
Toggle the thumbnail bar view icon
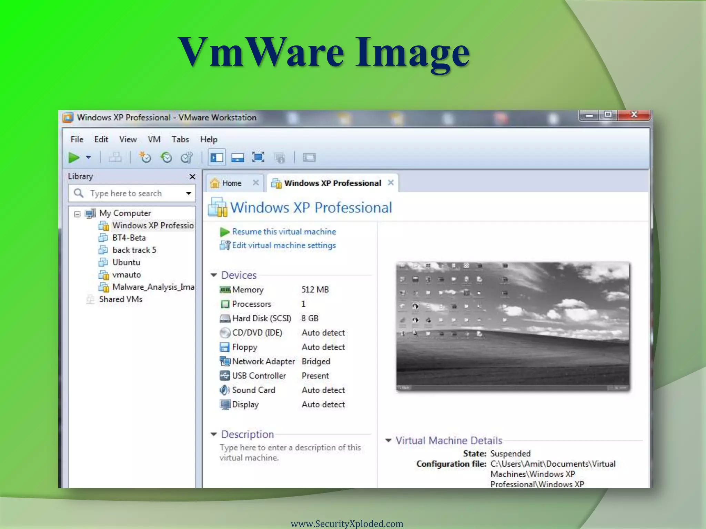238,158
